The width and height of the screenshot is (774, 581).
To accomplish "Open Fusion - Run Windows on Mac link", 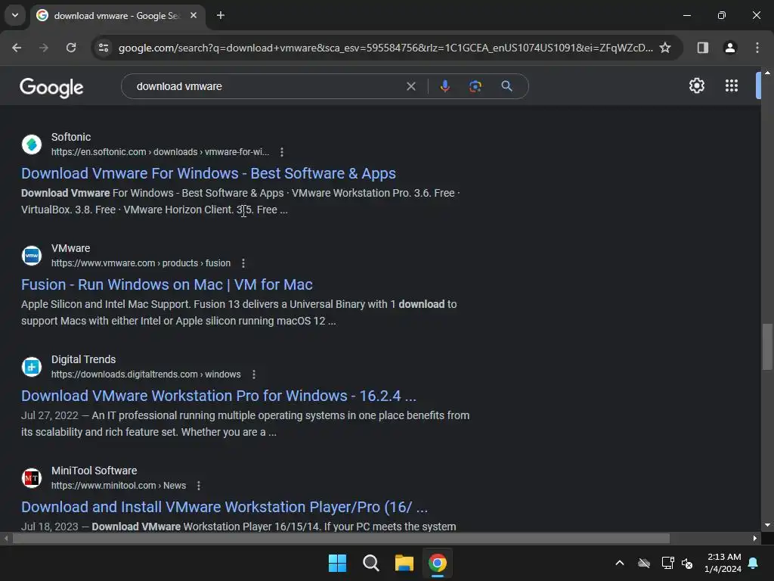I will click(x=167, y=284).
